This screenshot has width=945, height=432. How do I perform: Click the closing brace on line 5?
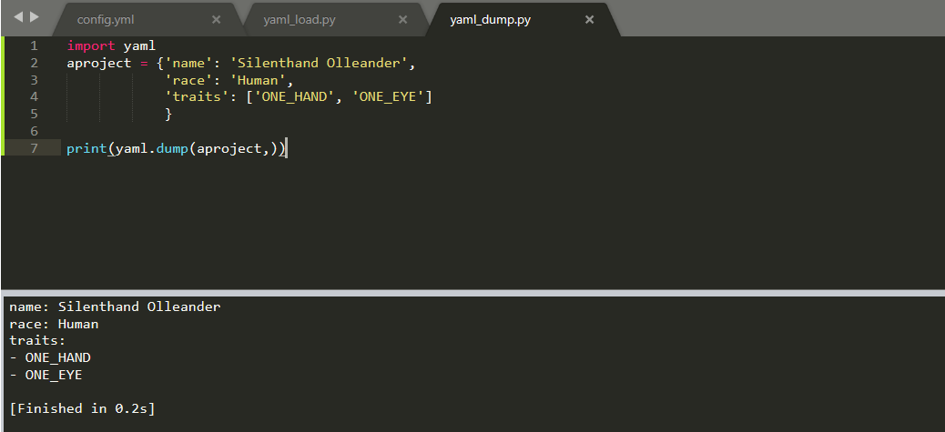coord(168,114)
